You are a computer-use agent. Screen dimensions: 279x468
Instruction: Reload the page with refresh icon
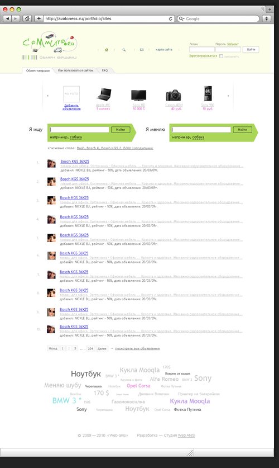click(171, 18)
